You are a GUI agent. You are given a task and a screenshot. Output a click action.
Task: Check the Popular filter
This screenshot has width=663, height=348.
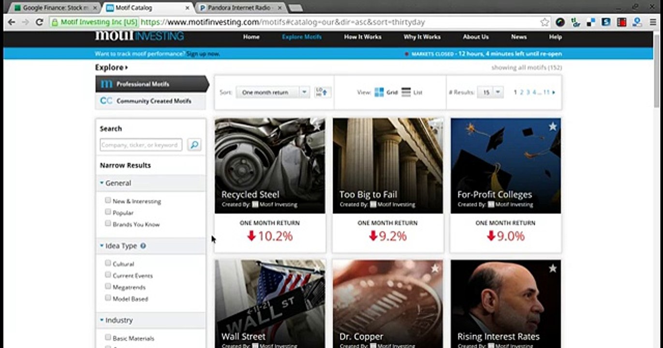pos(108,212)
